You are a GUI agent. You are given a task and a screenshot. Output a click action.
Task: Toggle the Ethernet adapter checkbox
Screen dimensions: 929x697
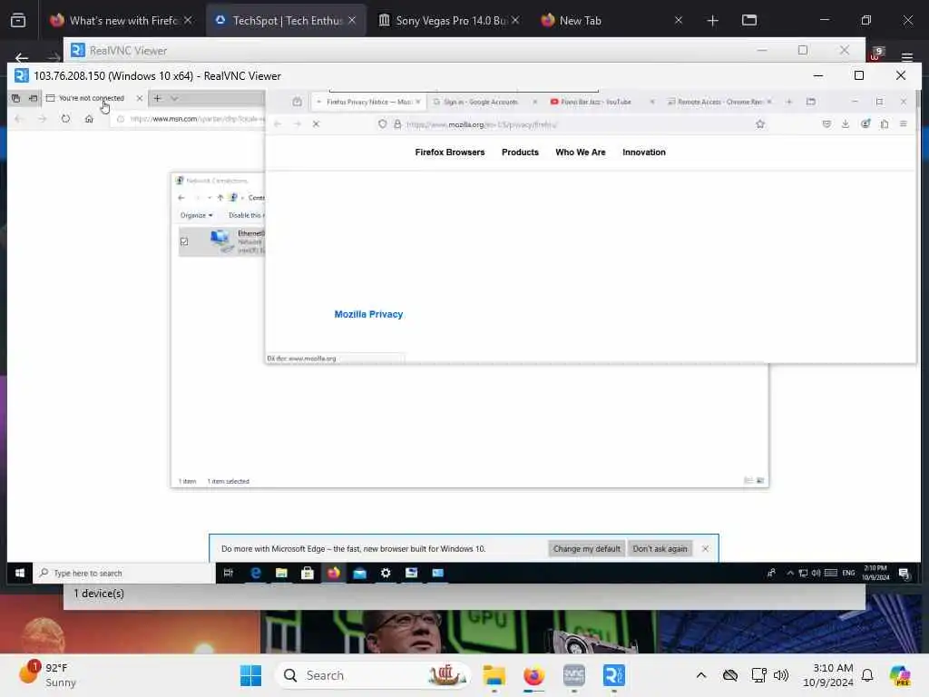click(184, 241)
